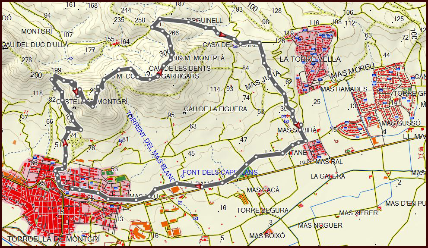Click the cave symbol beside Cau de la Figuera
Image resolution: width=428 pixels, height=248 pixels.
pyautogui.click(x=184, y=113)
